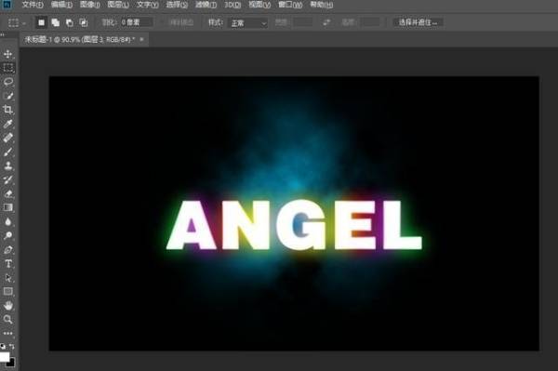Select the Eraser tool
Screen dimensions: 558x371
(x=7, y=193)
